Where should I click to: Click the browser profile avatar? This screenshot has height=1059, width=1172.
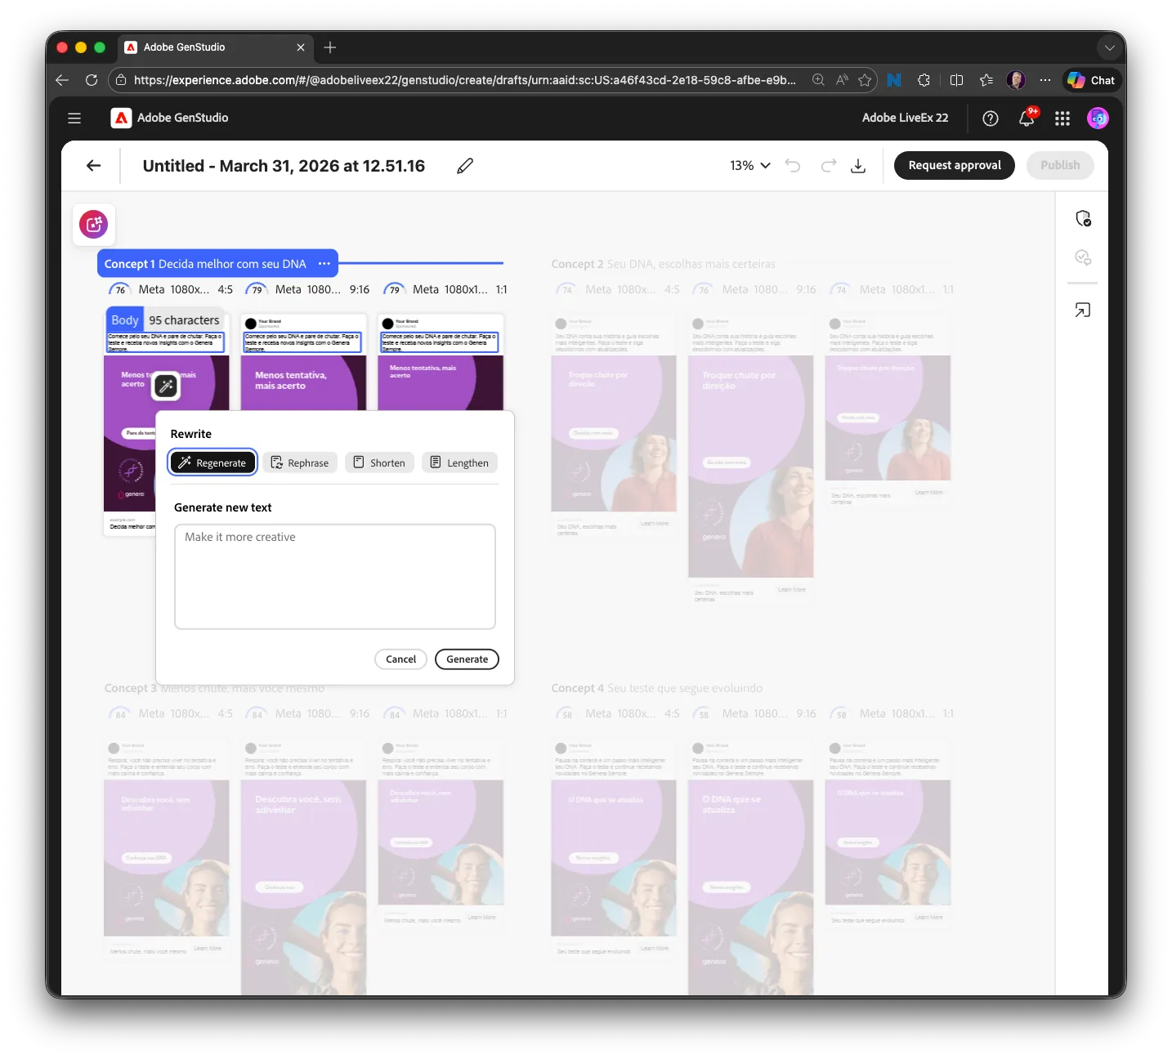(1016, 80)
